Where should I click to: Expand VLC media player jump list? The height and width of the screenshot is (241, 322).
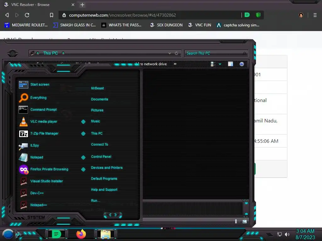[83, 122]
